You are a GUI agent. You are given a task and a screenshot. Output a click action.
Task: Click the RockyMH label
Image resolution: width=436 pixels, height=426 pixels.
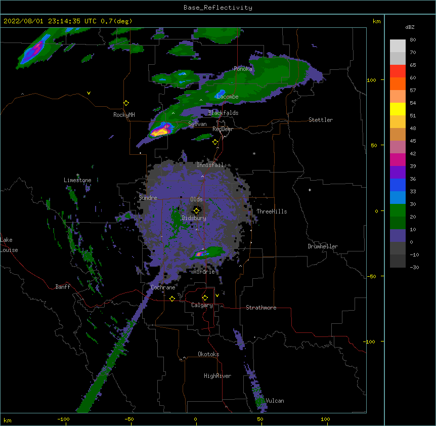tap(124, 115)
